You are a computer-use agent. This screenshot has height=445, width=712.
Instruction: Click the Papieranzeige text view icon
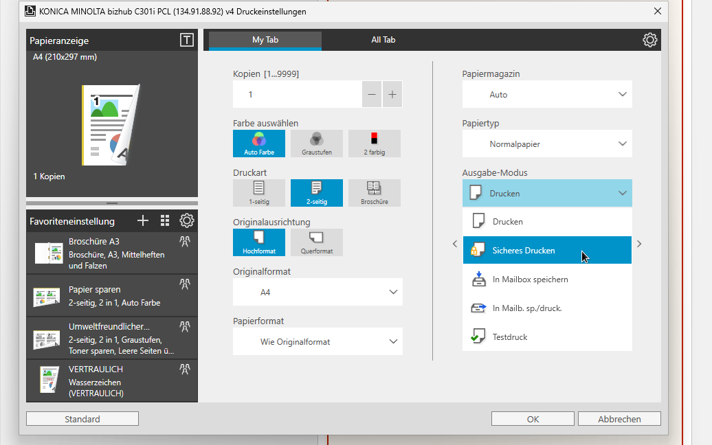[x=186, y=40]
